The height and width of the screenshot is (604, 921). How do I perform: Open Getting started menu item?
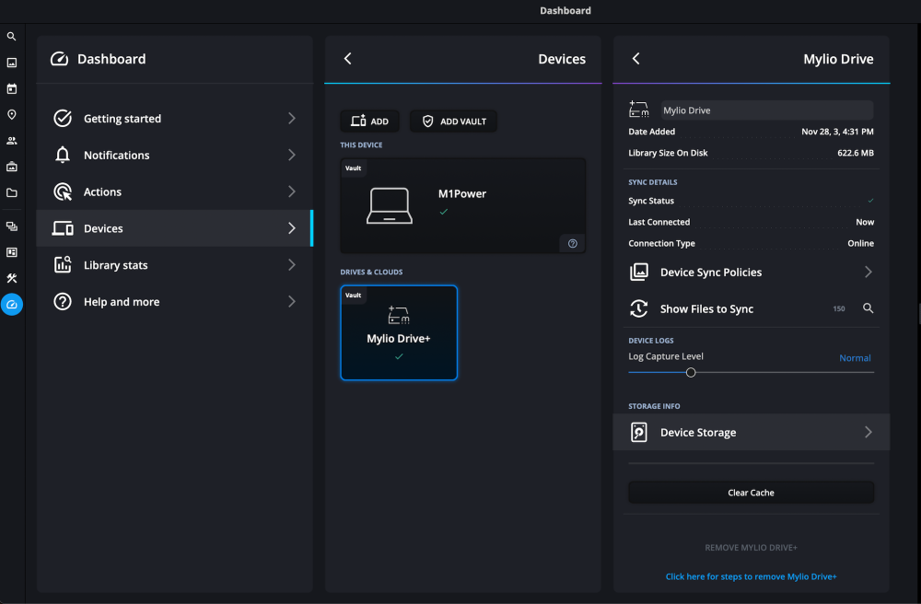pos(174,118)
